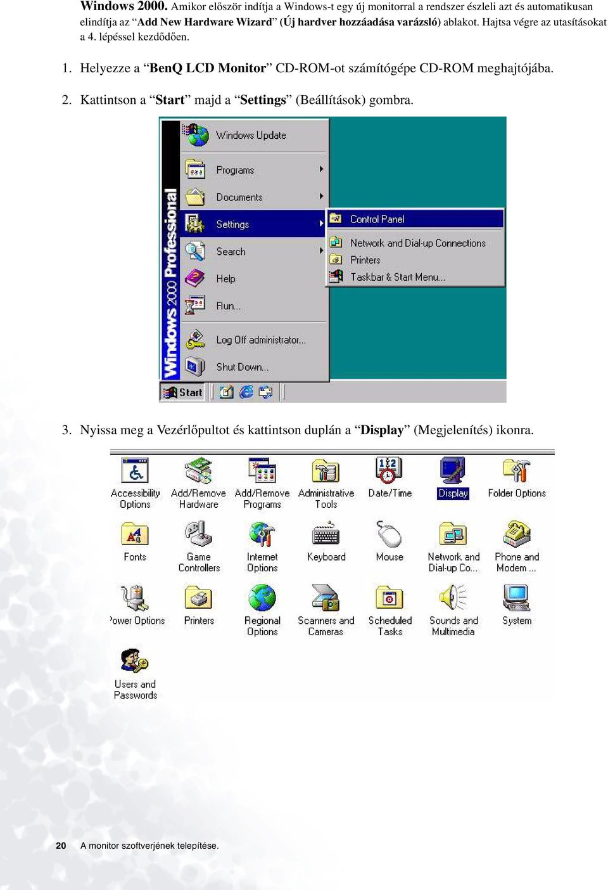Click the Search magnifier icon
The width and height of the screenshot is (608, 890).
(x=195, y=251)
